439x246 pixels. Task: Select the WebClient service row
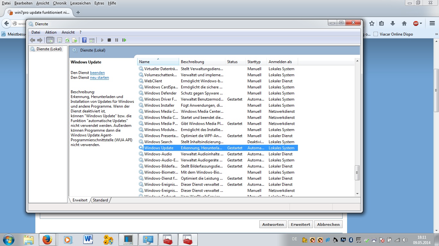coord(218,81)
